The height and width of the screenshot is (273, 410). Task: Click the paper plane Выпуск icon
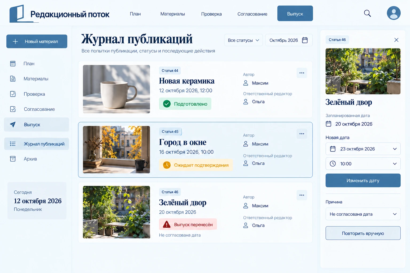[x=13, y=125]
